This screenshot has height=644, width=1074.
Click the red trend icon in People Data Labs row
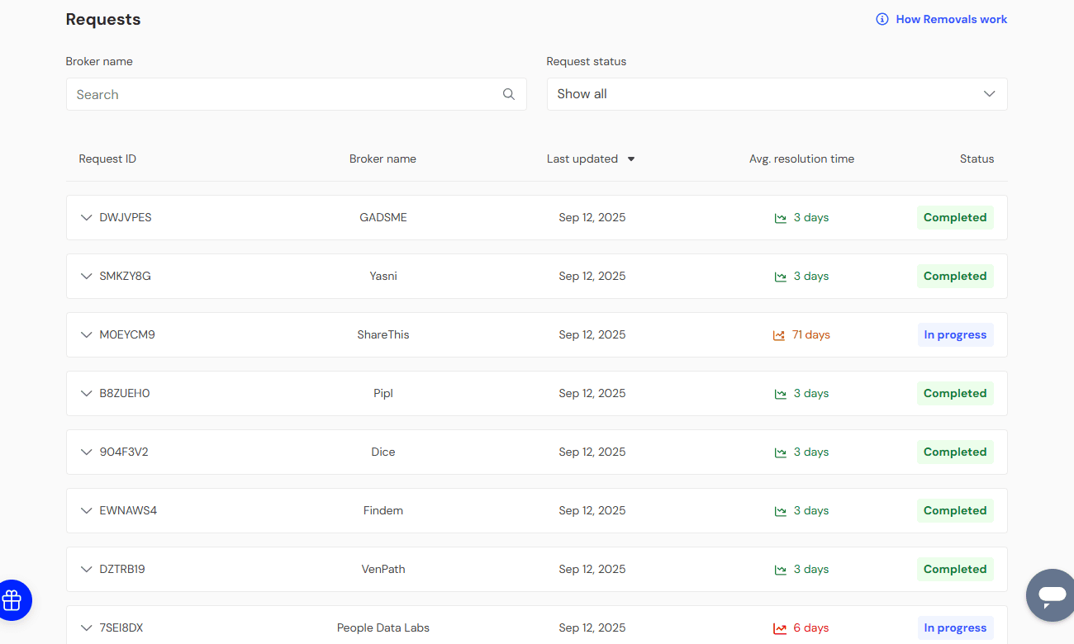(x=780, y=628)
